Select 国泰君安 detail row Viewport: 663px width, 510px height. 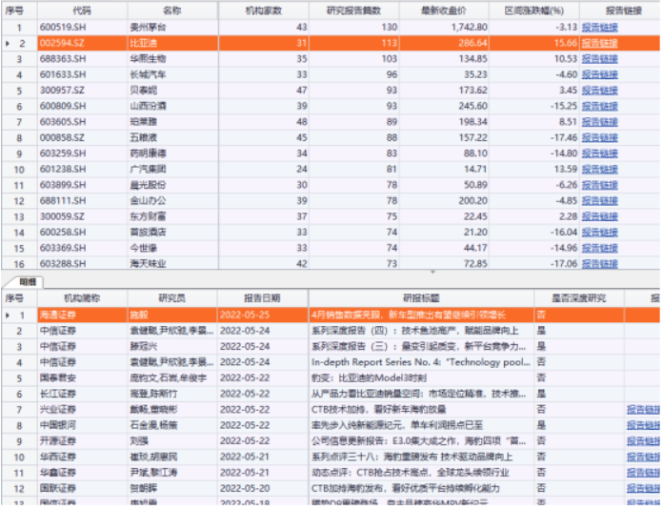point(58,377)
